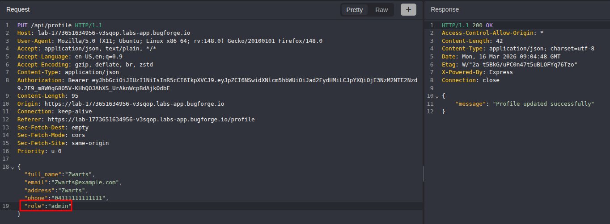Switch to the Raw view

381,10
